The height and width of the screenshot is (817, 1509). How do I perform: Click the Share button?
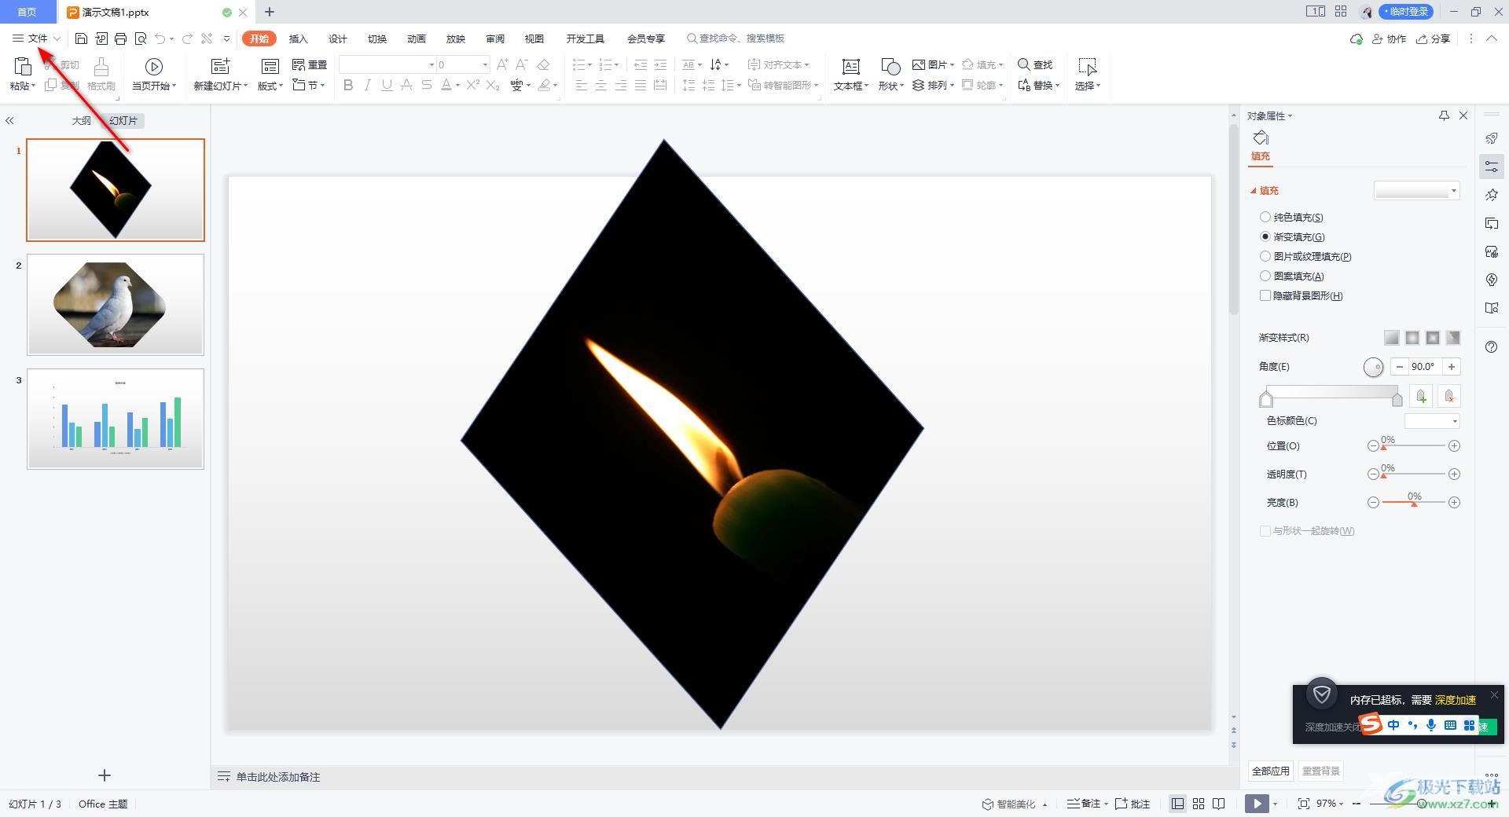(x=1433, y=38)
